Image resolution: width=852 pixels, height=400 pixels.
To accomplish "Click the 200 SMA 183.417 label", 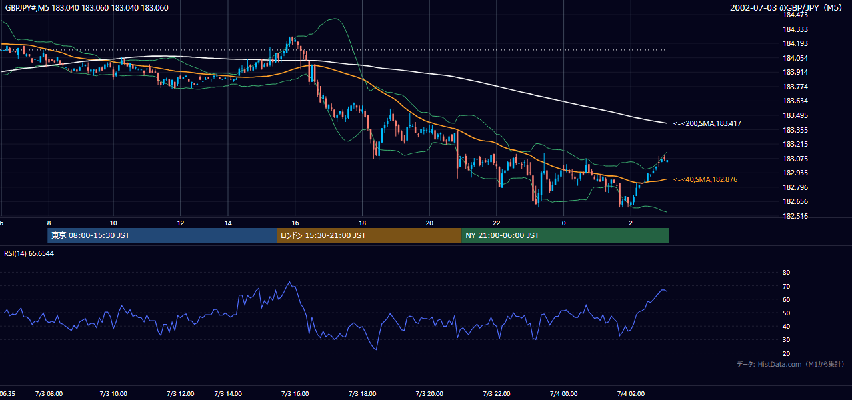I will click(x=707, y=123).
